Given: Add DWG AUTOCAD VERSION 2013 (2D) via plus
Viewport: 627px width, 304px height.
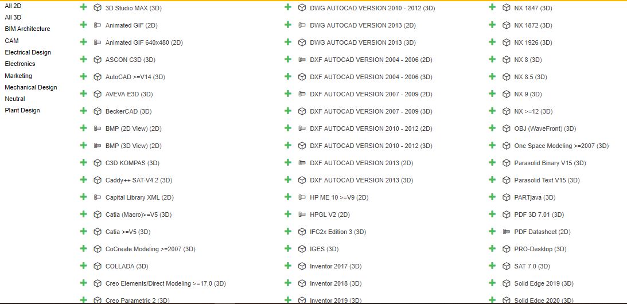Looking at the screenshot, I should 287,25.
